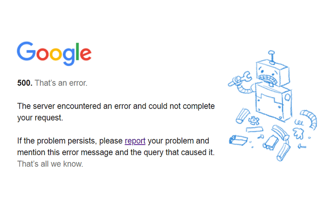Click the small bolt piece at lower right
The width and height of the screenshot is (331, 220).
point(302,146)
